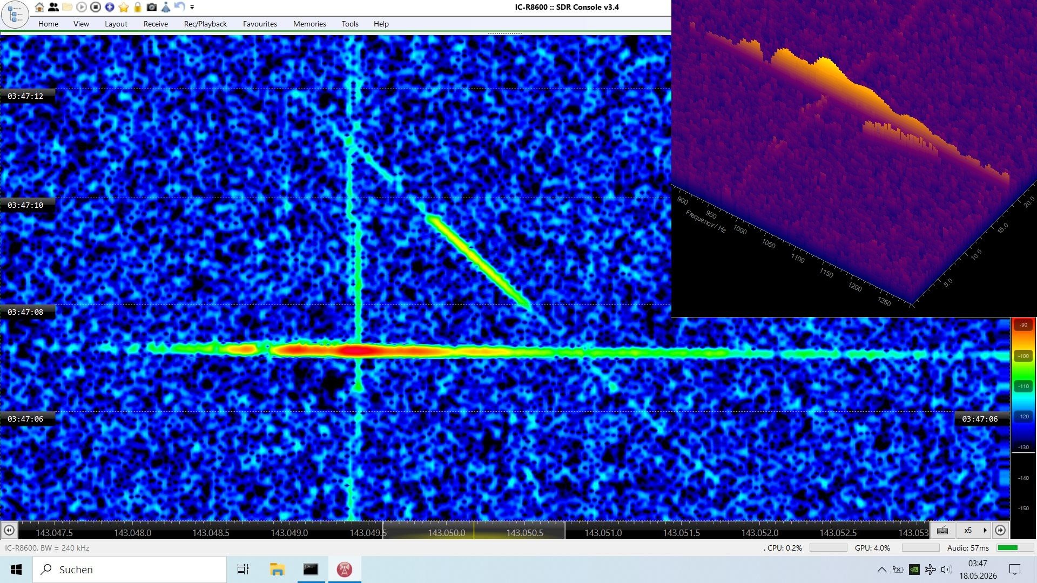Click the airplane mode network tray icon

click(930, 570)
